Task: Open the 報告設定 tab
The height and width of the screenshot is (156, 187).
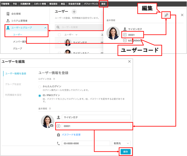Action: pos(54,4)
